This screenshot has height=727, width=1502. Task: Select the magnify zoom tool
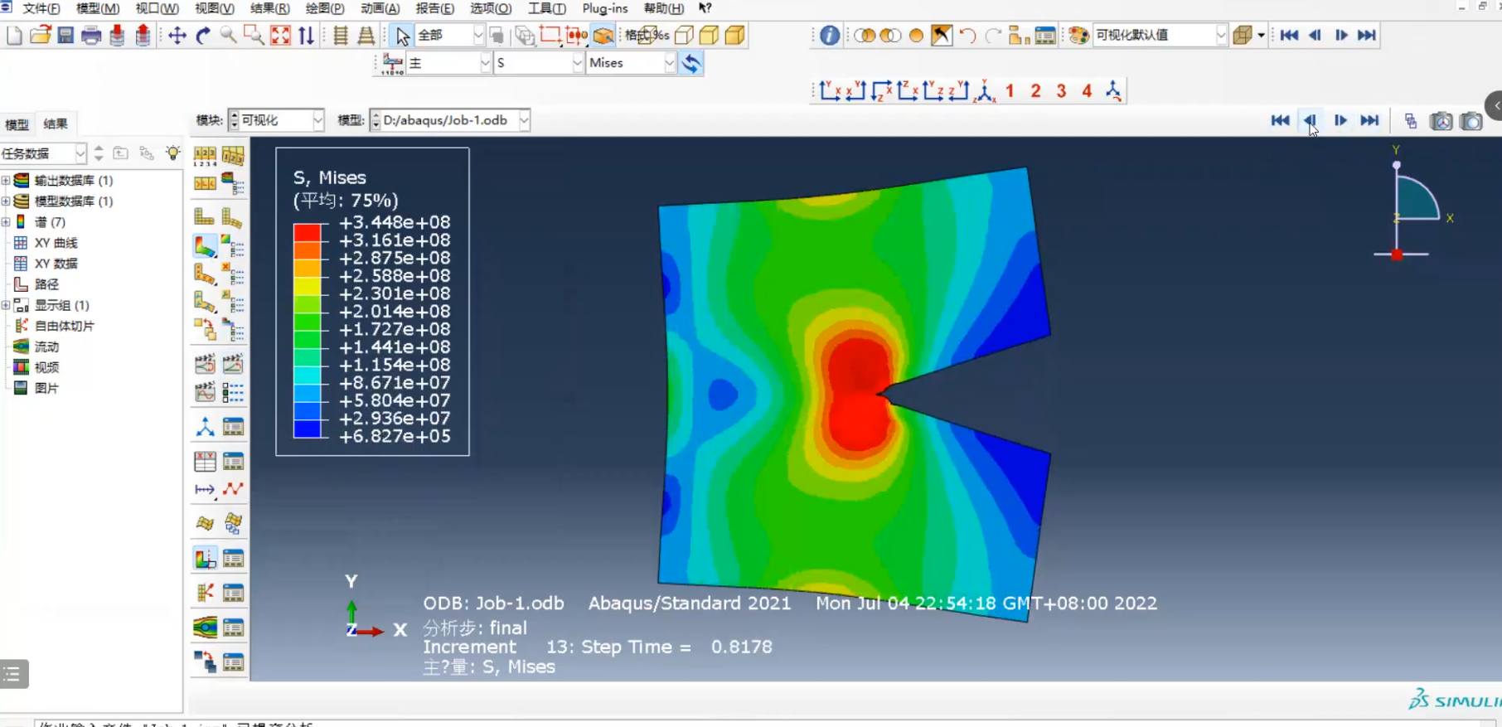[x=228, y=36]
